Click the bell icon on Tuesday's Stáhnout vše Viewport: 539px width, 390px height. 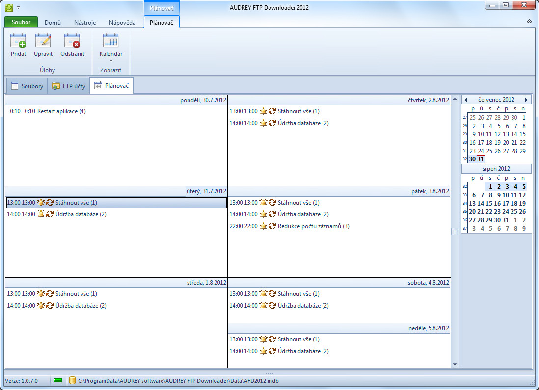(x=41, y=203)
